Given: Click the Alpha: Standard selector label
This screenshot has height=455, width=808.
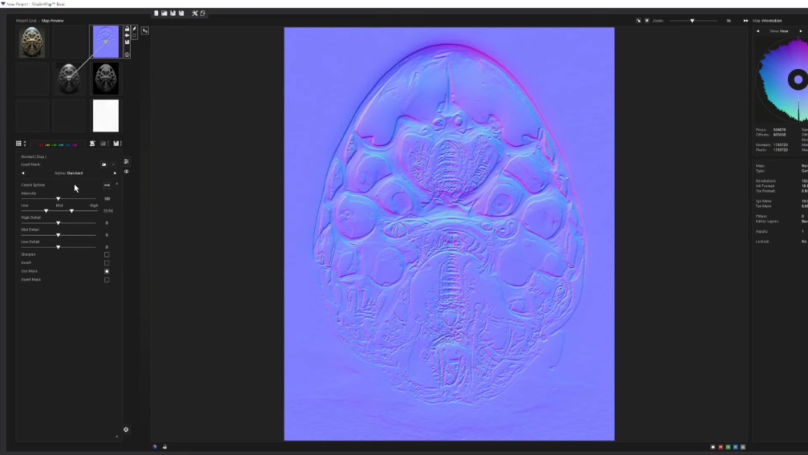Looking at the screenshot, I should point(69,173).
